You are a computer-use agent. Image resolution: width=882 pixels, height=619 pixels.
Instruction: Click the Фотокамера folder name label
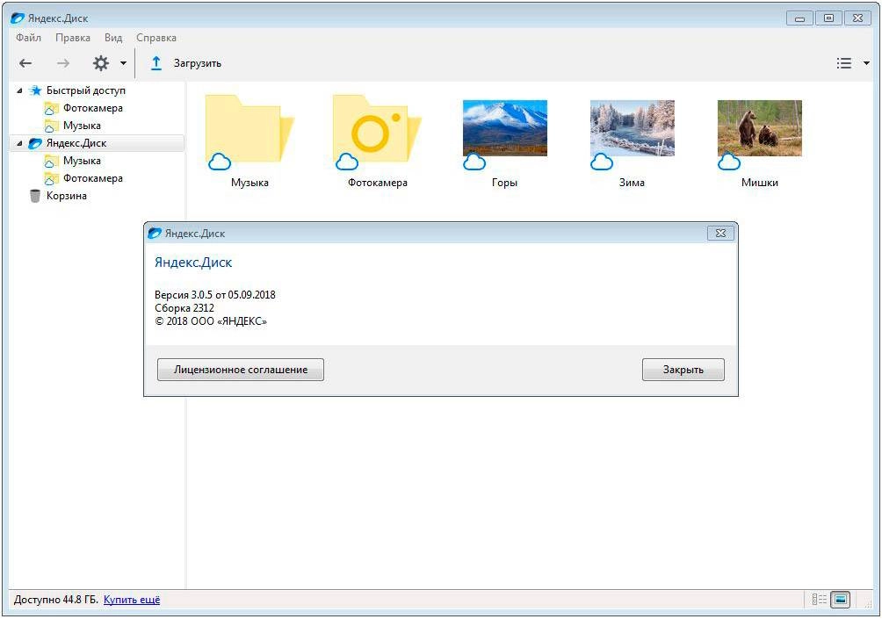(378, 183)
